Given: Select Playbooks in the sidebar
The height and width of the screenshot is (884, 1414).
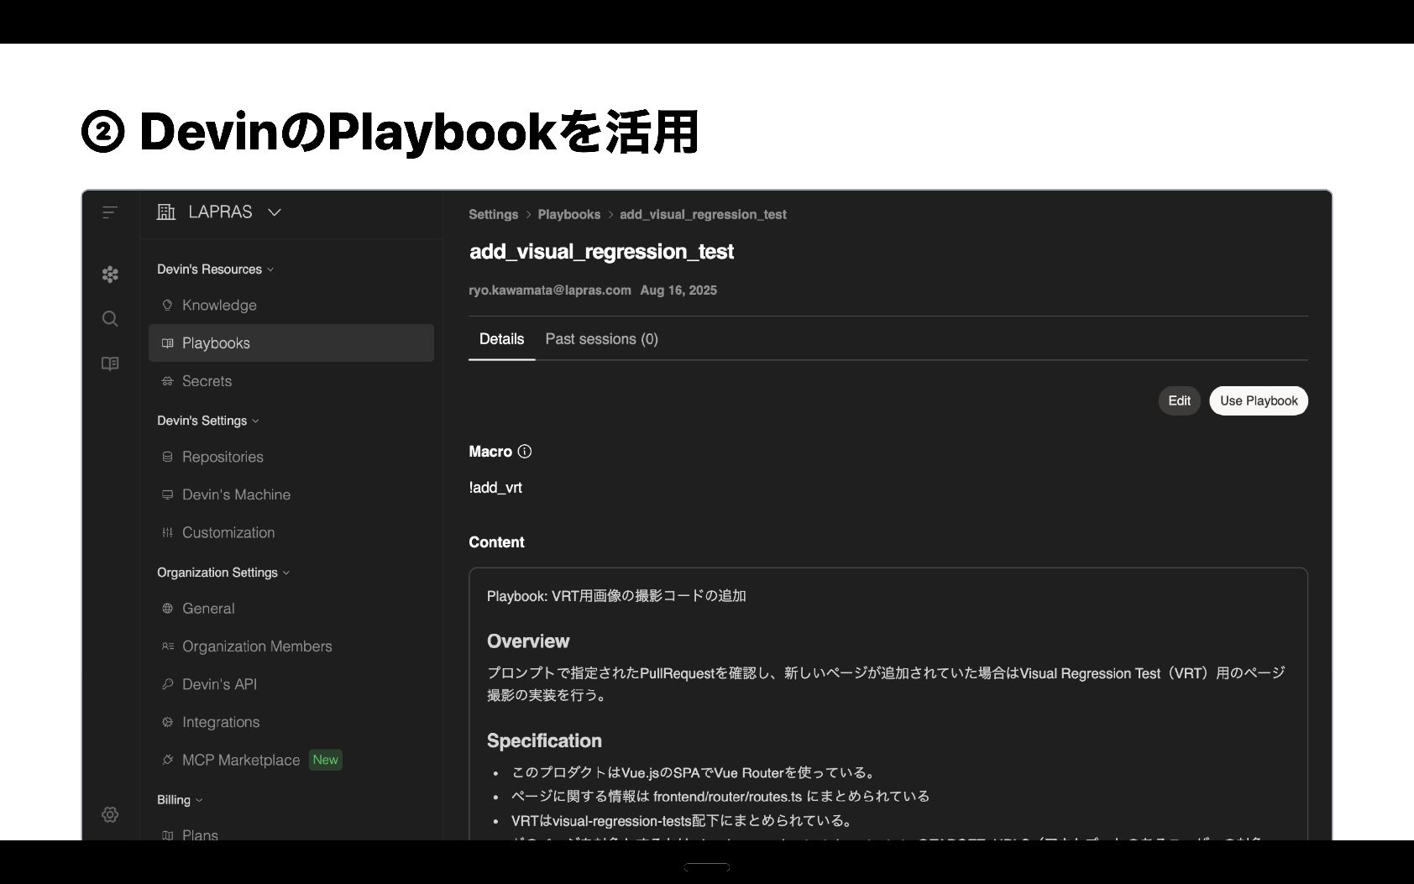Looking at the screenshot, I should (x=291, y=343).
